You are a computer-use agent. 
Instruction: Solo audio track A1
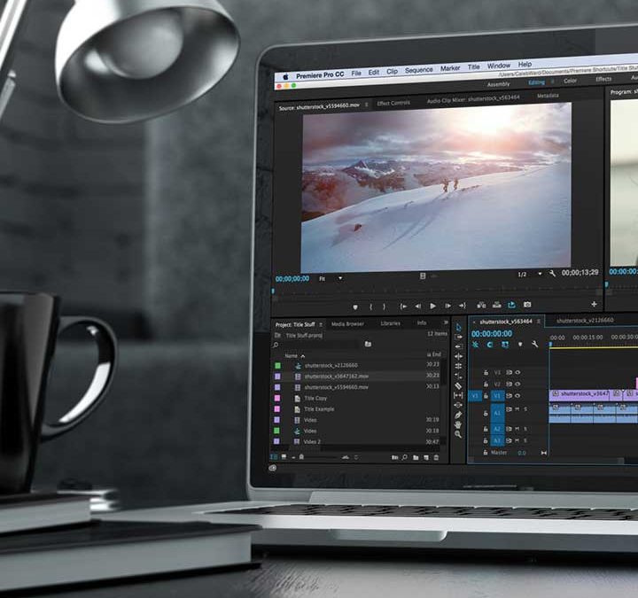click(525, 409)
